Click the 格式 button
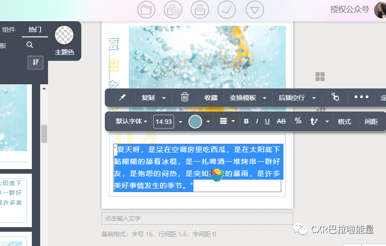Image resolution: width=386 pixels, height=246 pixels. point(344,122)
